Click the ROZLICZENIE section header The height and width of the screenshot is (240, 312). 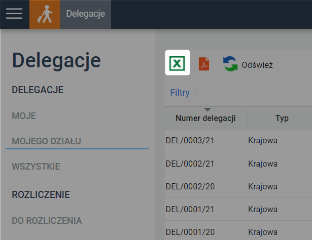(x=41, y=194)
